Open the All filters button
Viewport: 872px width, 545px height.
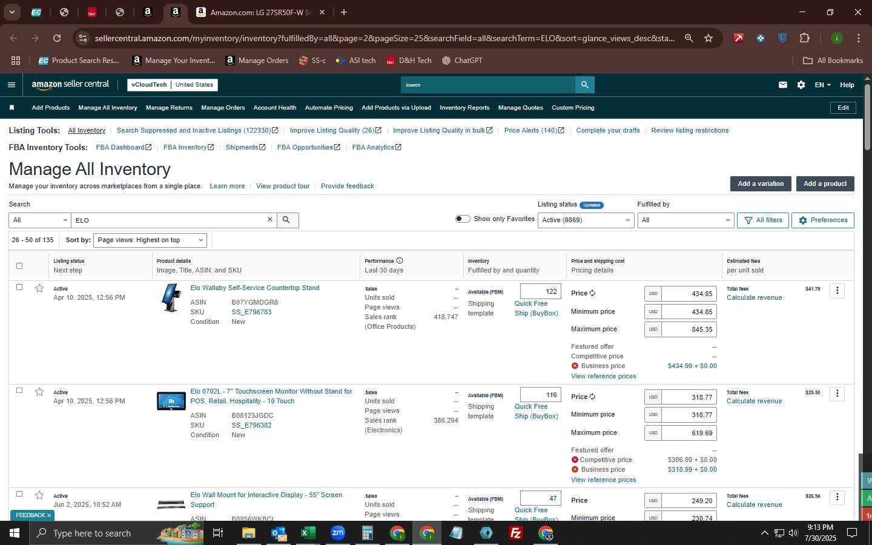click(763, 220)
